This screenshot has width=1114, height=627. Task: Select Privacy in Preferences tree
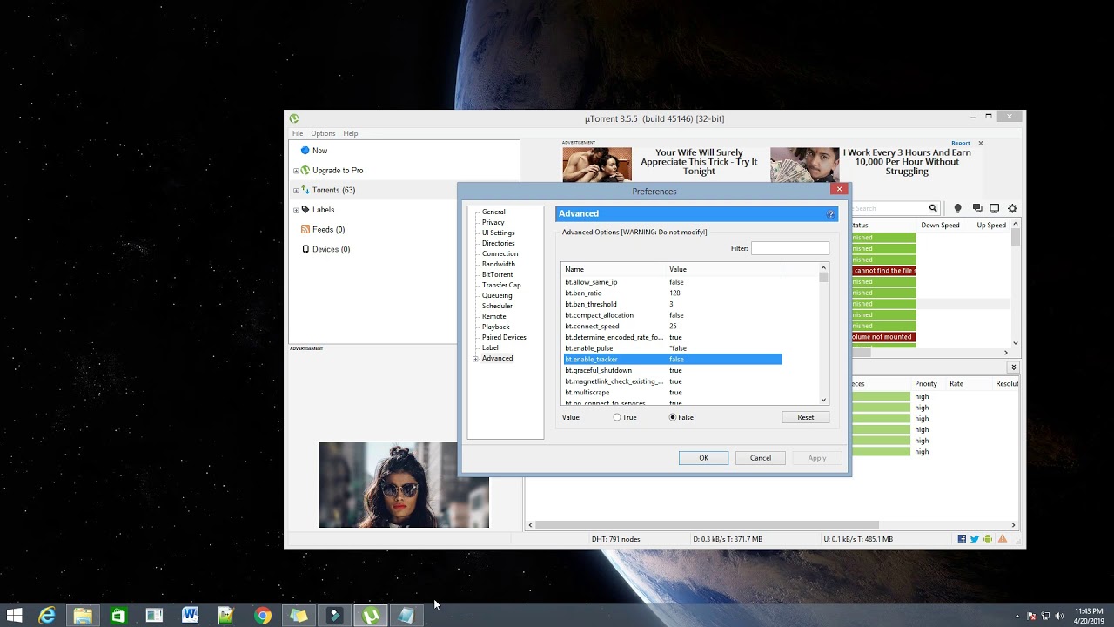(x=493, y=222)
